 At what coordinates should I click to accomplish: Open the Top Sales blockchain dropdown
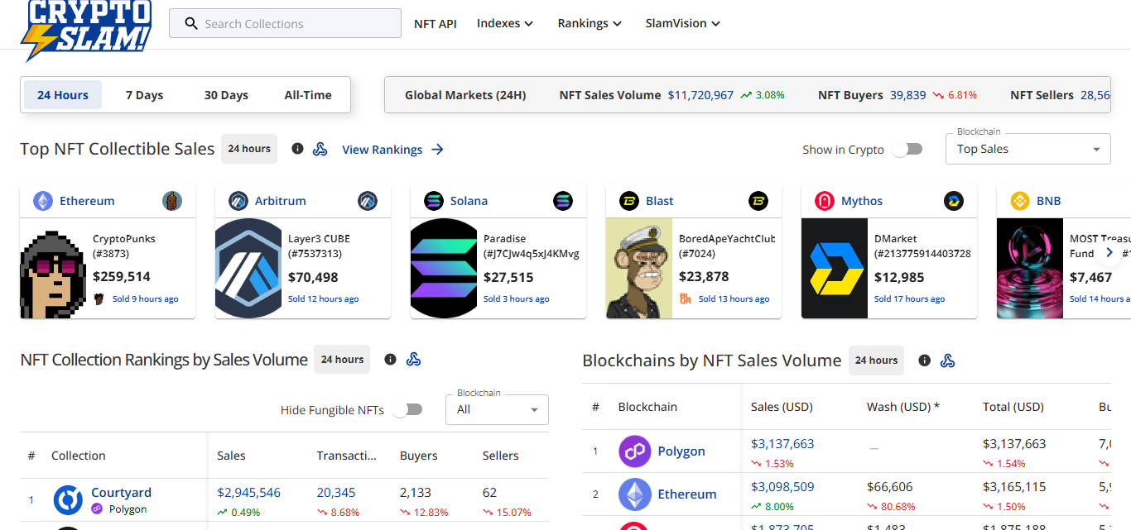coord(1028,149)
